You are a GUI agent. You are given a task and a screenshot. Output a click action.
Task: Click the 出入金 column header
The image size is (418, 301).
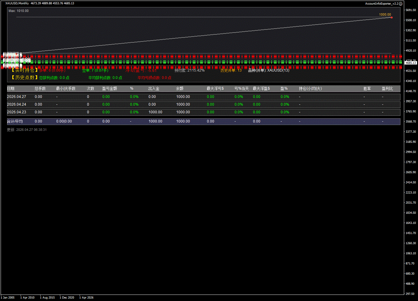click(154, 88)
